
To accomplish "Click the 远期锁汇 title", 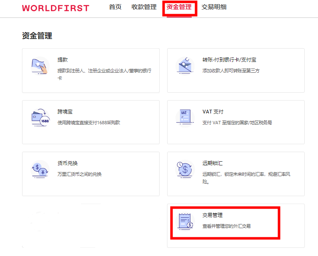I will [213, 163].
